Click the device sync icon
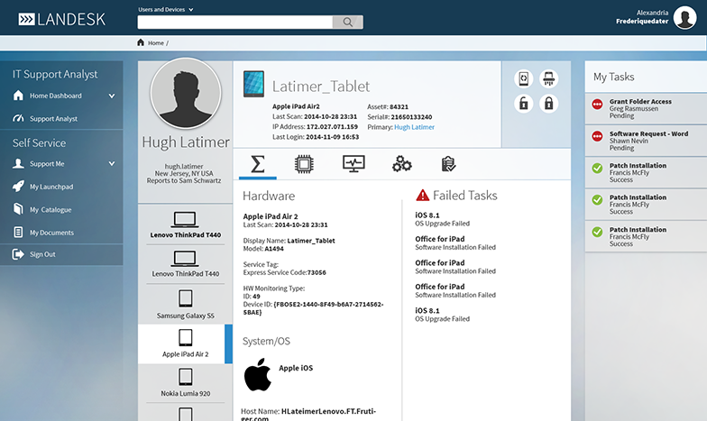The height and width of the screenshot is (421, 707). pos(525,79)
